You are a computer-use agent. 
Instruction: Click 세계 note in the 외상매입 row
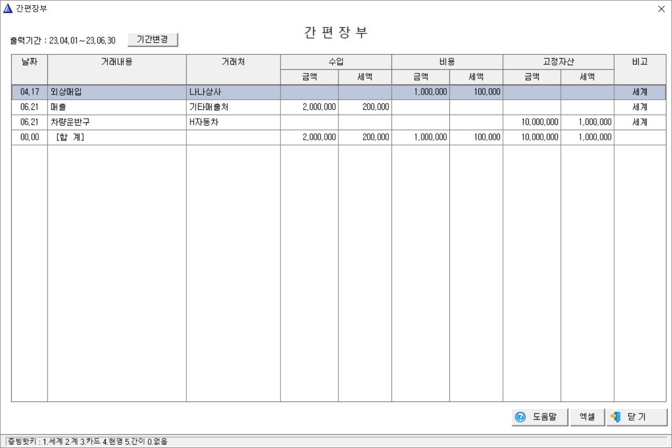pos(640,92)
